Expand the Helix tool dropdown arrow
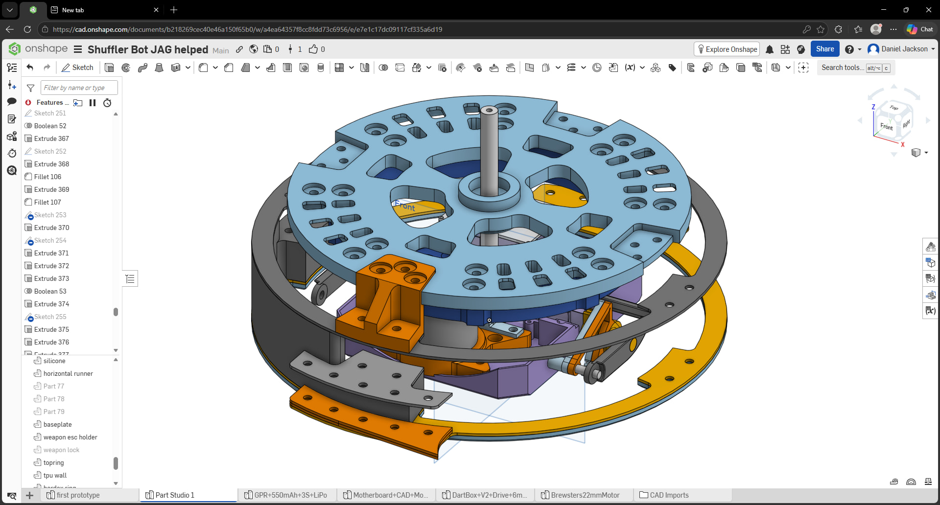 tap(584, 68)
